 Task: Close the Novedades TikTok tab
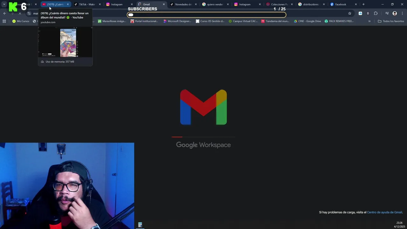tap(196, 4)
